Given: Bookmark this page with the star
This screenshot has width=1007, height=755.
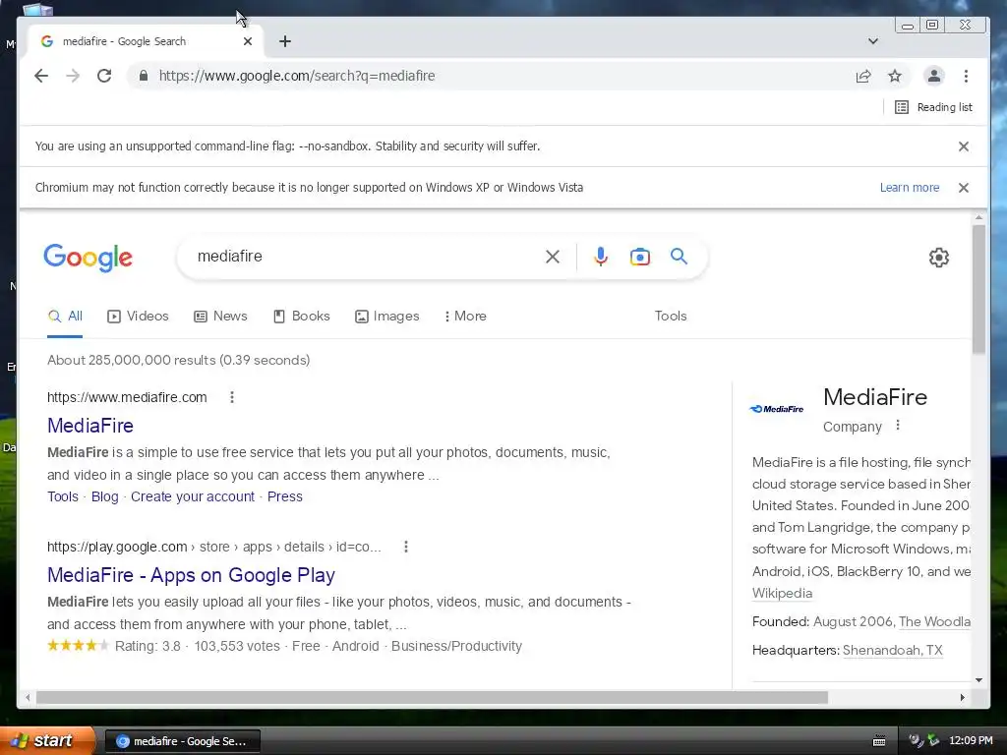Looking at the screenshot, I should [x=895, y=77].
